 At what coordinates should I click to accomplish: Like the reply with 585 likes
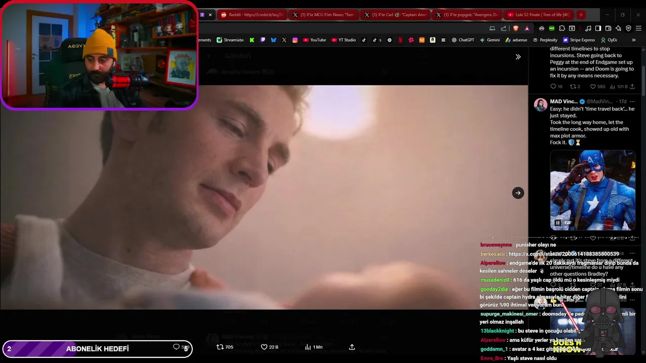tap(598, 87)
